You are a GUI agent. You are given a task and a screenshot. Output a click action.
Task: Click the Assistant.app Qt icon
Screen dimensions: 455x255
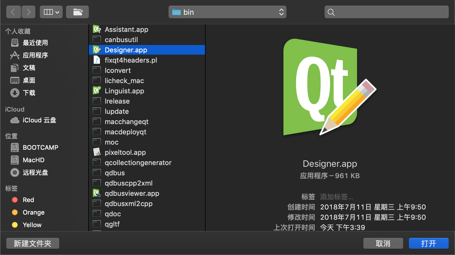point(97,29)
